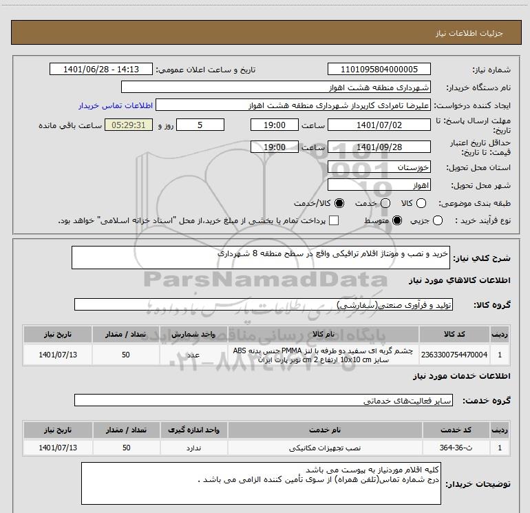Toggle the اسناد خزانه اسلامی payment checkbox

334,220
